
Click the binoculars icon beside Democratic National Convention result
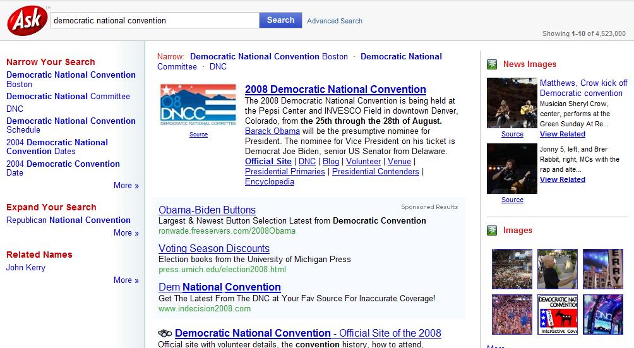point(165,333)
